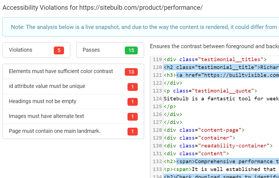Click code line 123 testimonial__quote paragraph
Screen dimensions: 279x178
tap(210, 91)
